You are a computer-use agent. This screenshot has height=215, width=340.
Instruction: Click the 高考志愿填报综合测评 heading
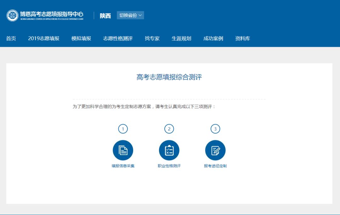coord(169,77)
